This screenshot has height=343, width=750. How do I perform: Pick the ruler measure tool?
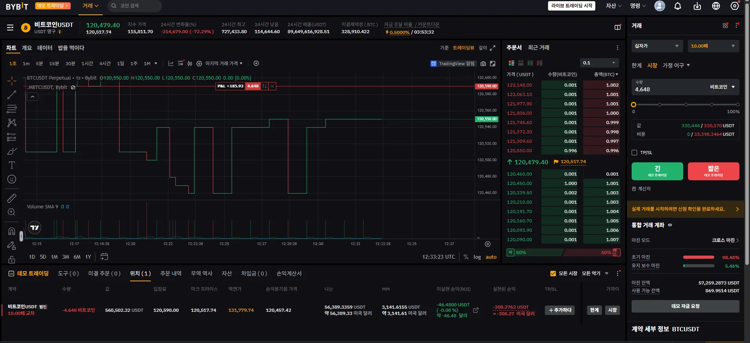pos(12,198)
